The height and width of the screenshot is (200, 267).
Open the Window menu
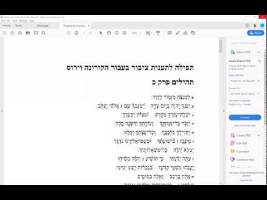pos(23,21)
